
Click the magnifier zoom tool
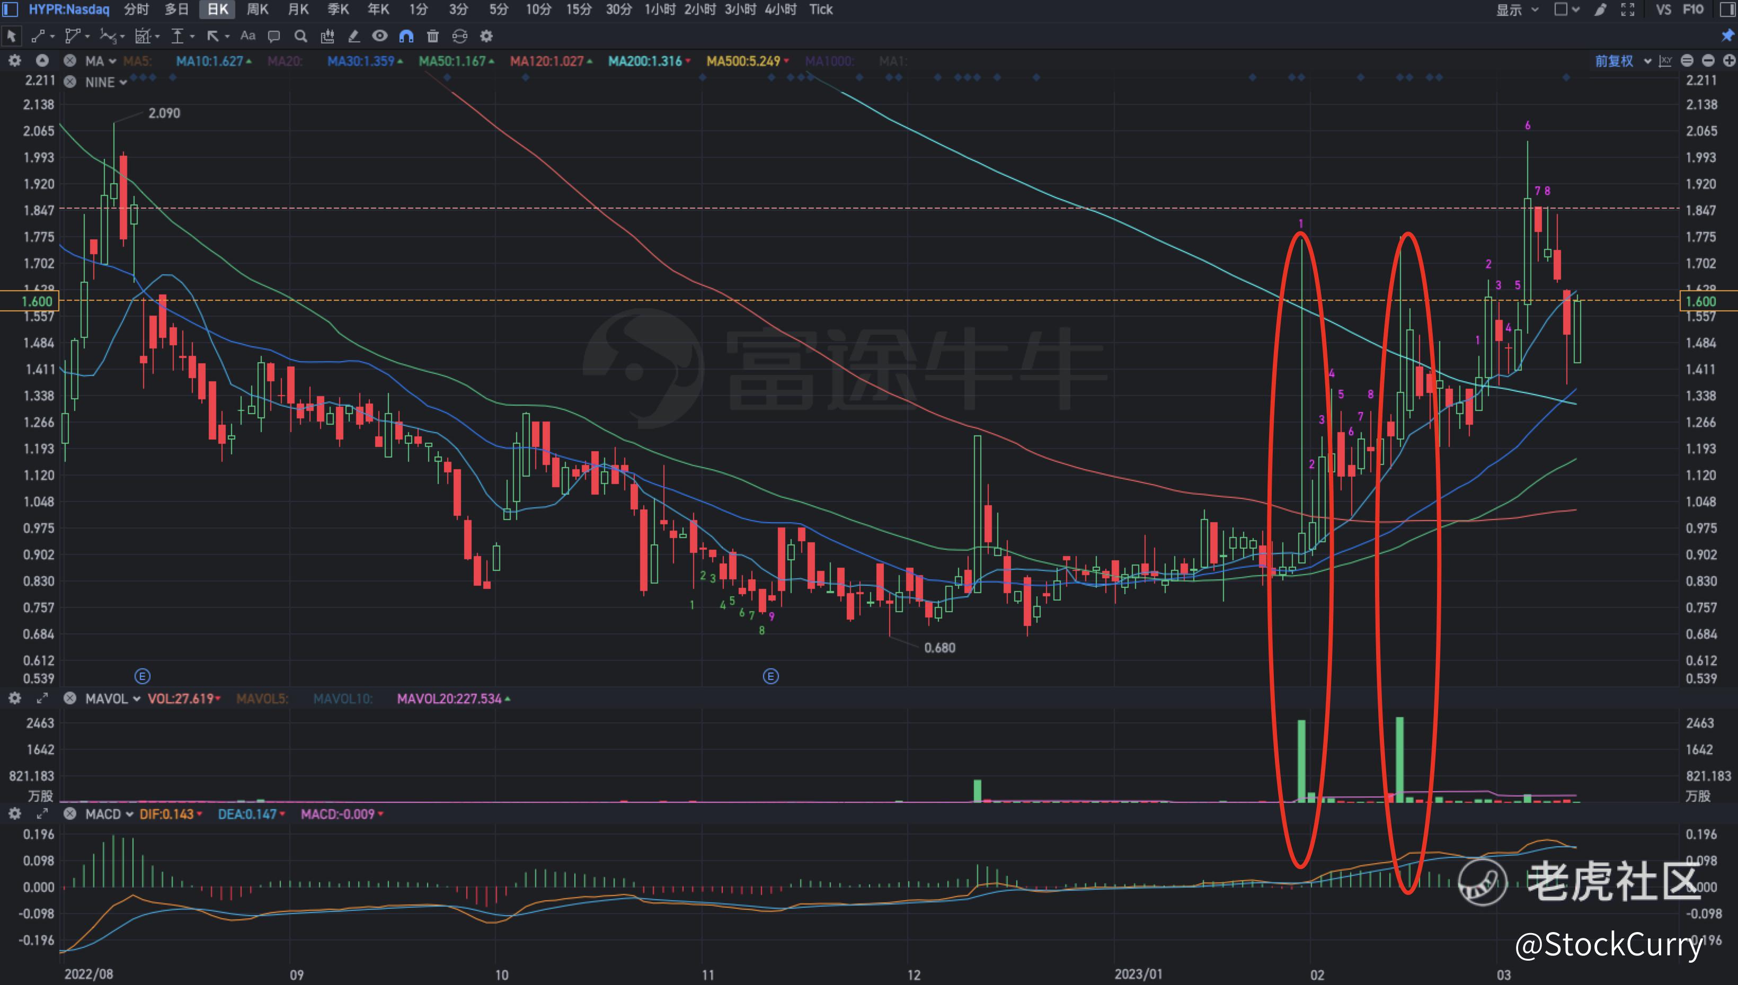(300, 36)
